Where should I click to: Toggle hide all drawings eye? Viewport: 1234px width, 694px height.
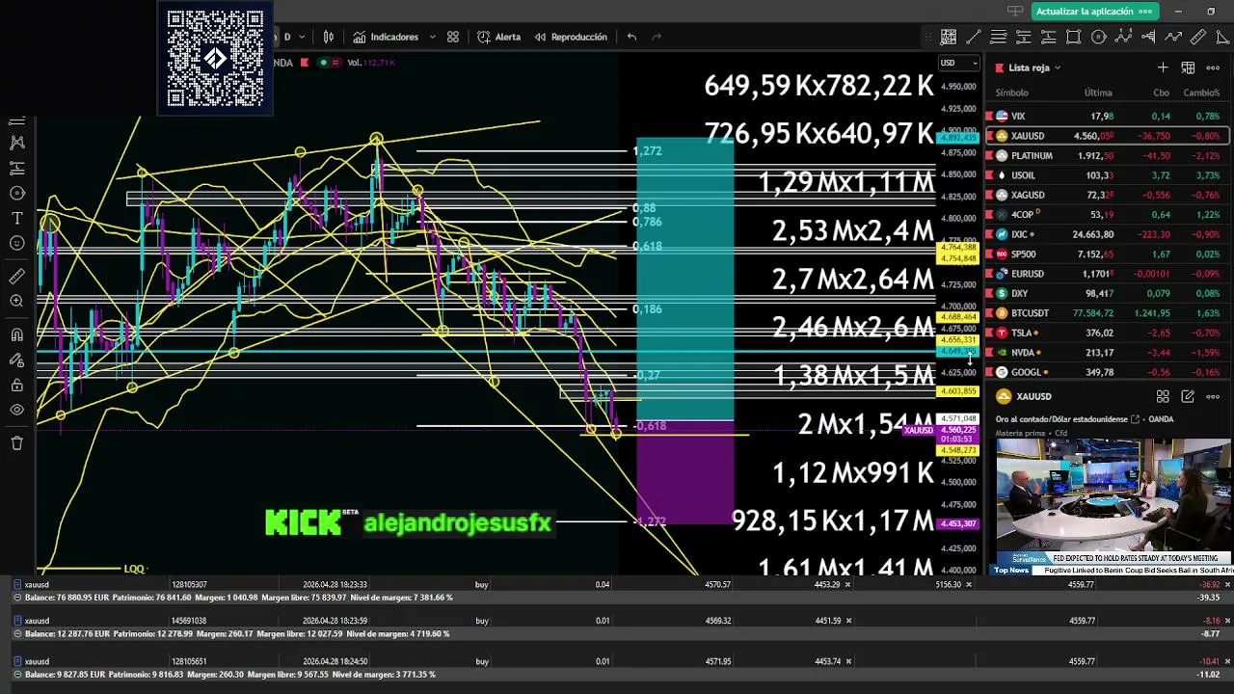[16, 411]
